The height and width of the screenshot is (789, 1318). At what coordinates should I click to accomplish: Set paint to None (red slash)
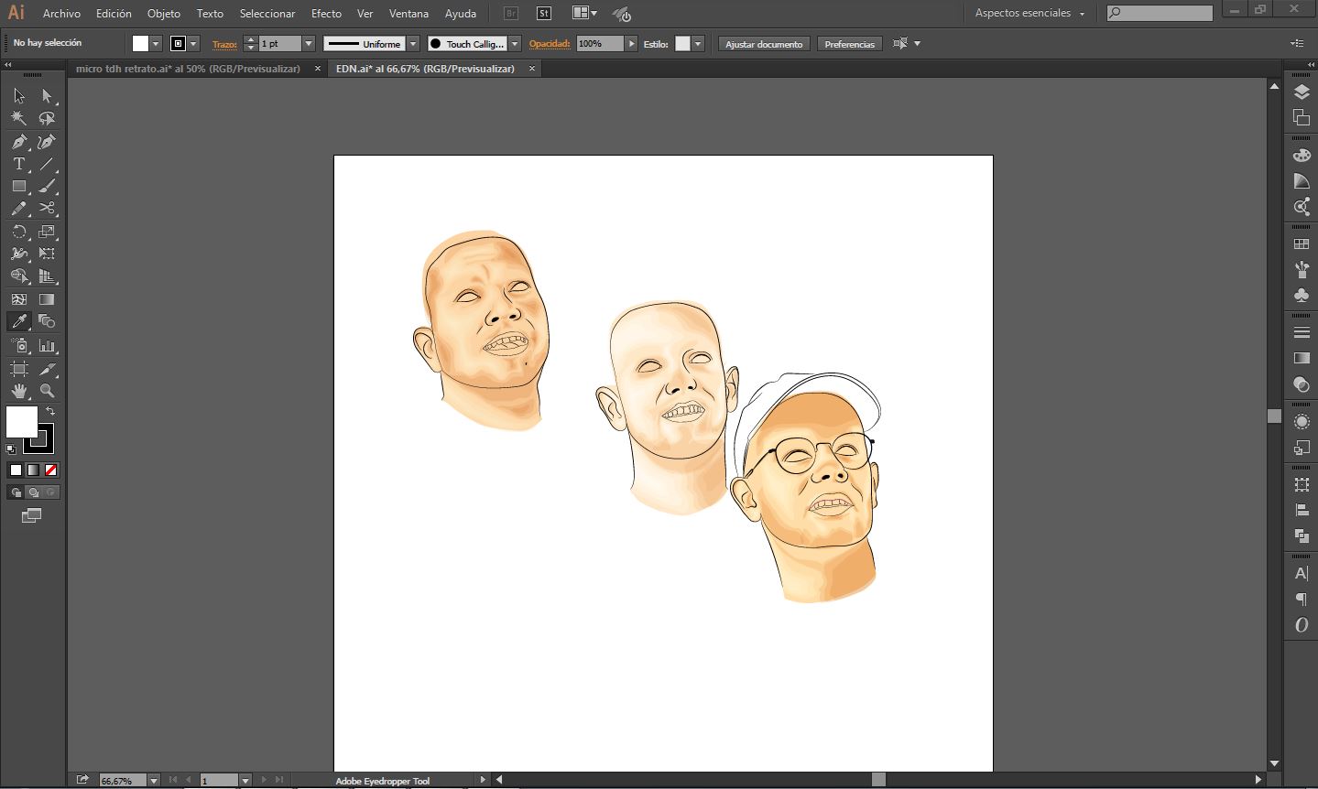51,470
